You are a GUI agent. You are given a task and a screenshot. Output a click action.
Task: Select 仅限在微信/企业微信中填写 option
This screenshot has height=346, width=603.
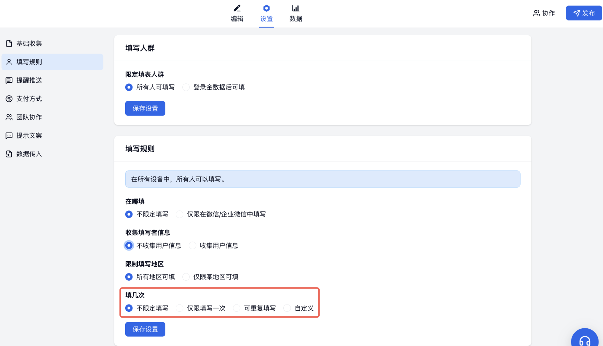pos(180,214)
